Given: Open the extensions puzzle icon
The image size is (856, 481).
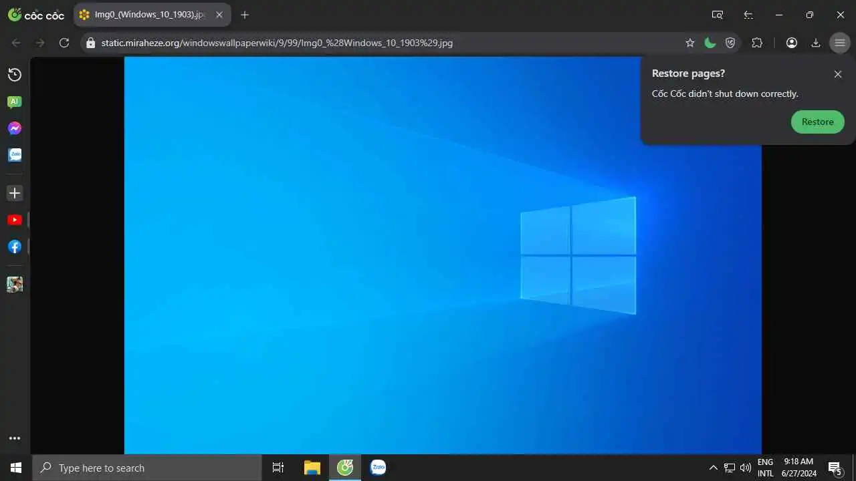Looking at the screenshot, I should pos(757,43).
